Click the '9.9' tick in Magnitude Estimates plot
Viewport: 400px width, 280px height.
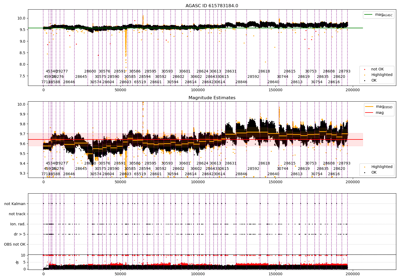pyautogui.click(x=22, y=114)
